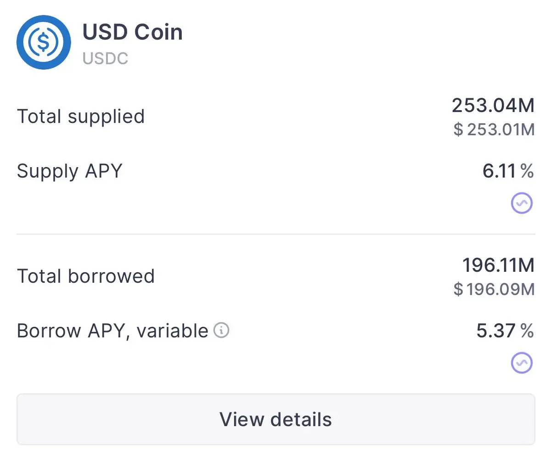Select the 196.11M borrowed amount
Screen dimensions: 551x473
click(x=498, y=265)
